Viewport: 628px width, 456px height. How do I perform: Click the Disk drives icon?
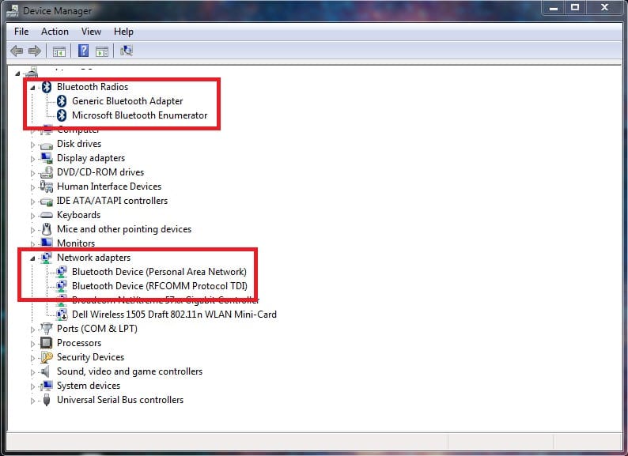coord(47,145)
